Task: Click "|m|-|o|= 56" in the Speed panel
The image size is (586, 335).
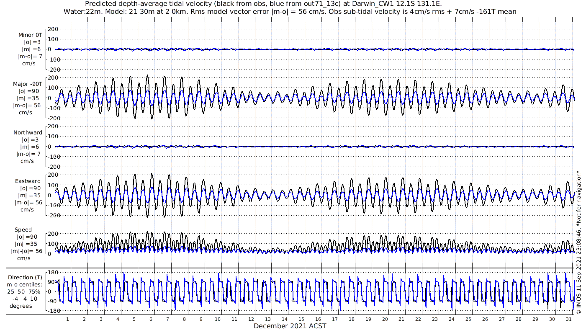Action: (26, 251)
